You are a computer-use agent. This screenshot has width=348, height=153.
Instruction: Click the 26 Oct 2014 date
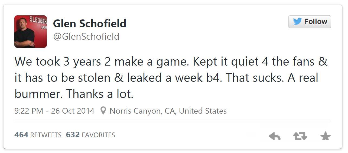tap(72, 111)
